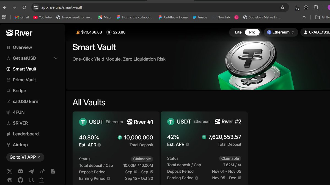Open the GitHub icon in sidebar footer
Screen dimensions: 330x185
(20, 180)
